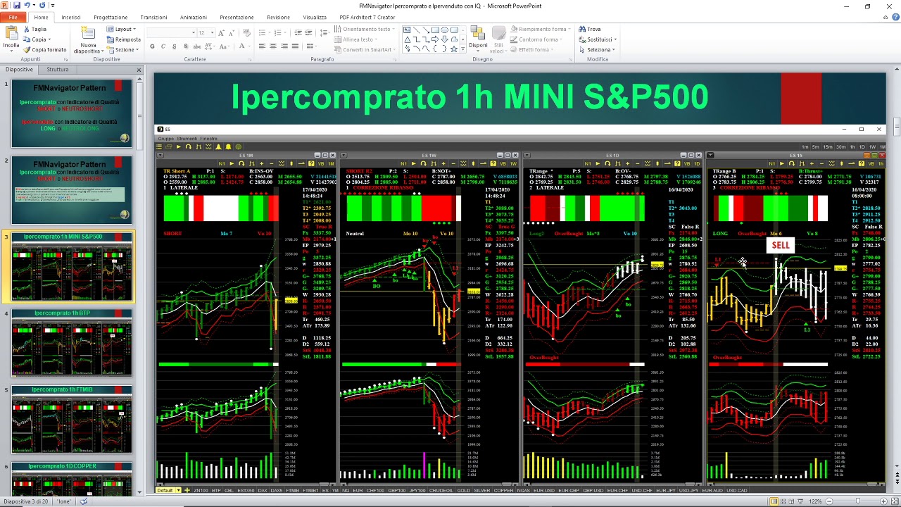Viewport: 901px width, 507px height.
Task: Expand the Sostituisci dropdown
Action: (615, 39)
